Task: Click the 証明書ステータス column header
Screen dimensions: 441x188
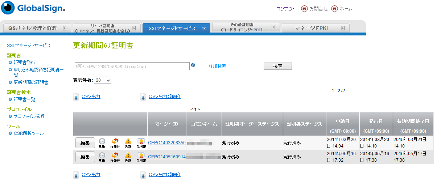Action: [x=304, y=124]
